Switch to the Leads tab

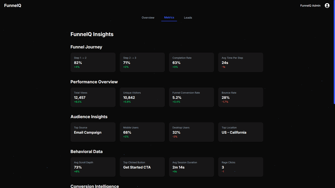point(188,18)
